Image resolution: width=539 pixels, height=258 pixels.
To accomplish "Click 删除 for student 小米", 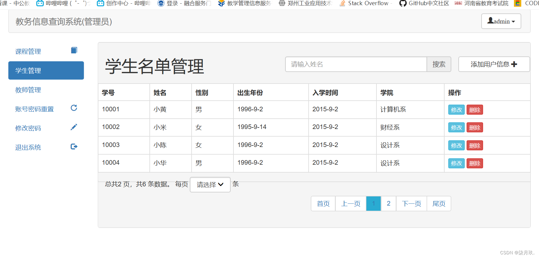I will [475, 127].
